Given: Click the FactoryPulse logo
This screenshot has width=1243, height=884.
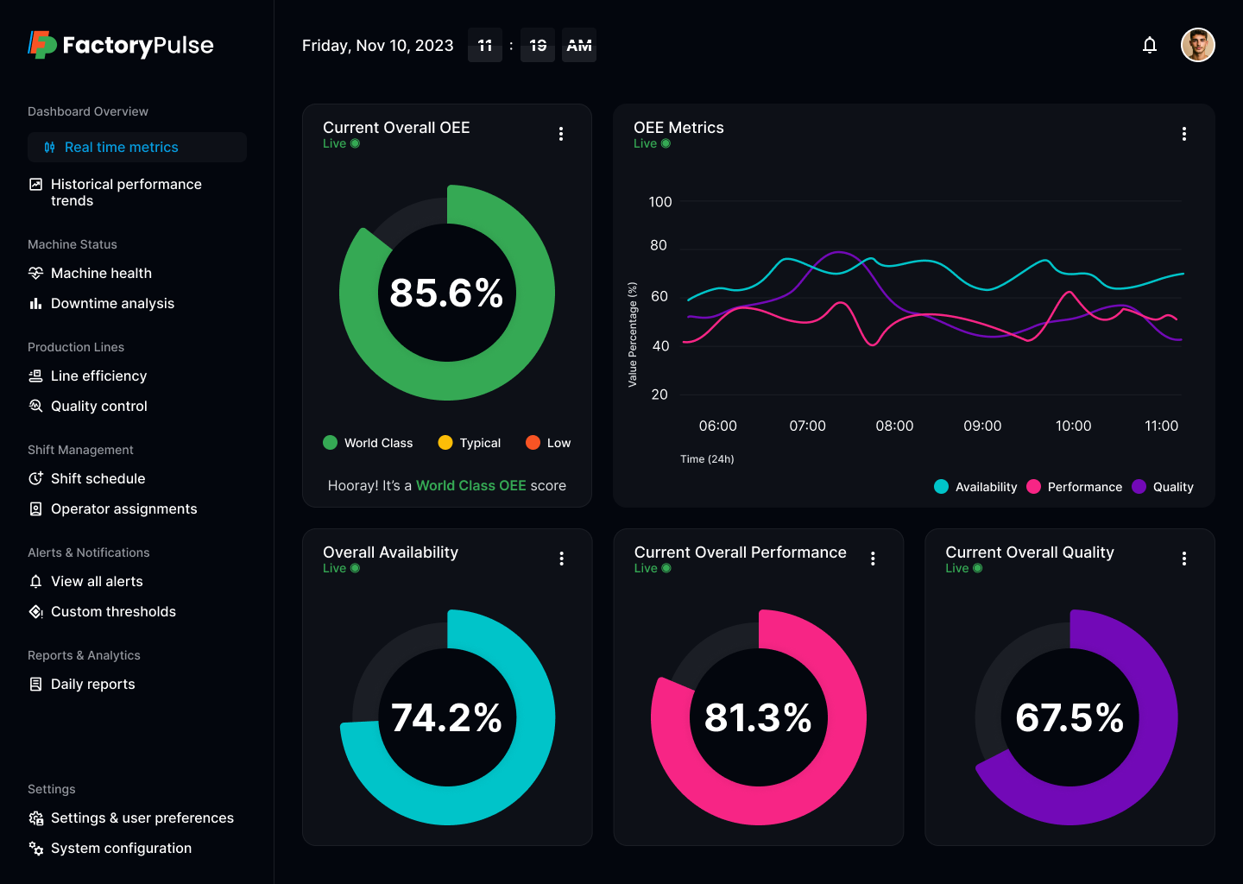Looking at the screenshot, I should pos(120,45).
